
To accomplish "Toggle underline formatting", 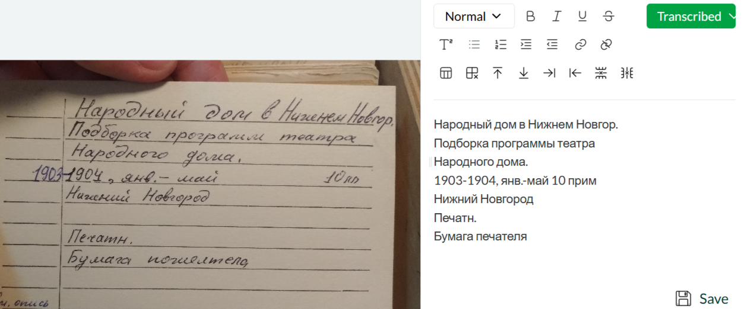I will click(582, 17).
